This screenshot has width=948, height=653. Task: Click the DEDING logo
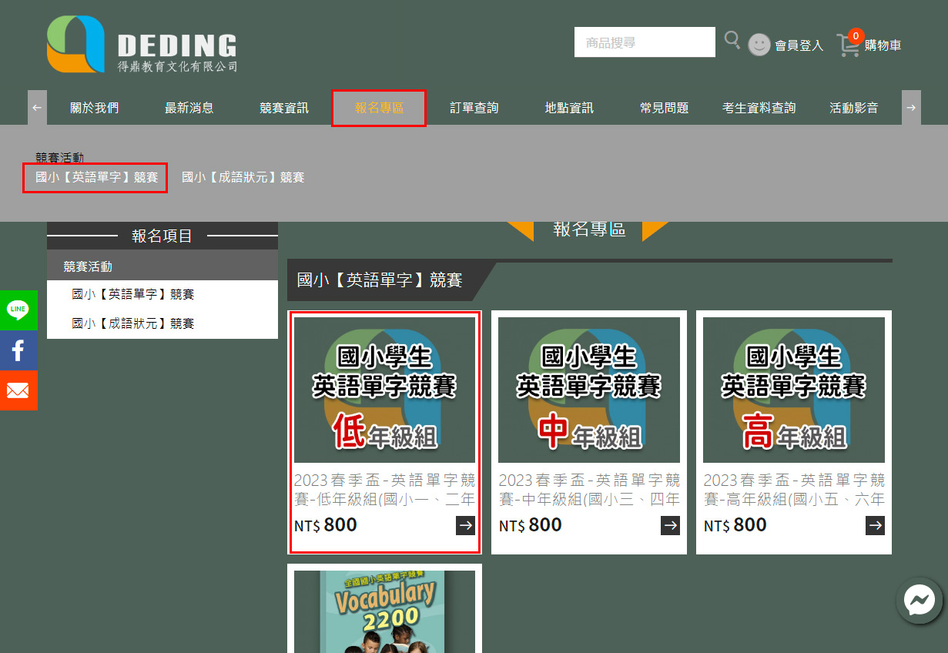[142, 45]
